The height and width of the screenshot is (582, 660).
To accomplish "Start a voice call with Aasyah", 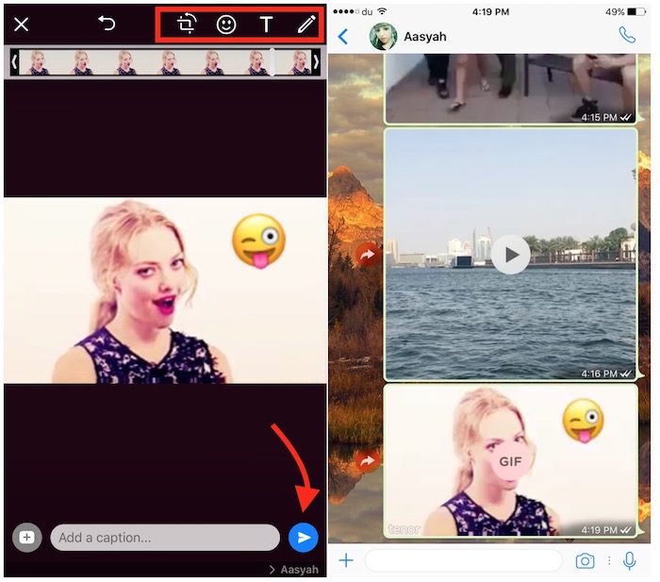I will 627,36.
